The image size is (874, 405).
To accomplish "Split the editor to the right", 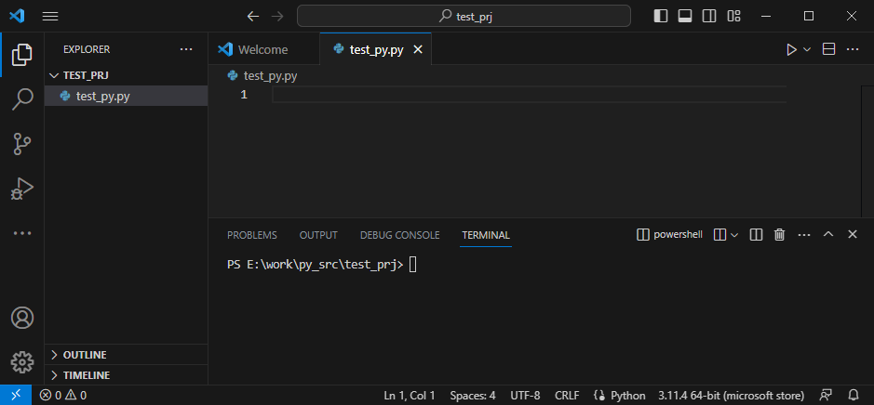I will click(828, 49).
